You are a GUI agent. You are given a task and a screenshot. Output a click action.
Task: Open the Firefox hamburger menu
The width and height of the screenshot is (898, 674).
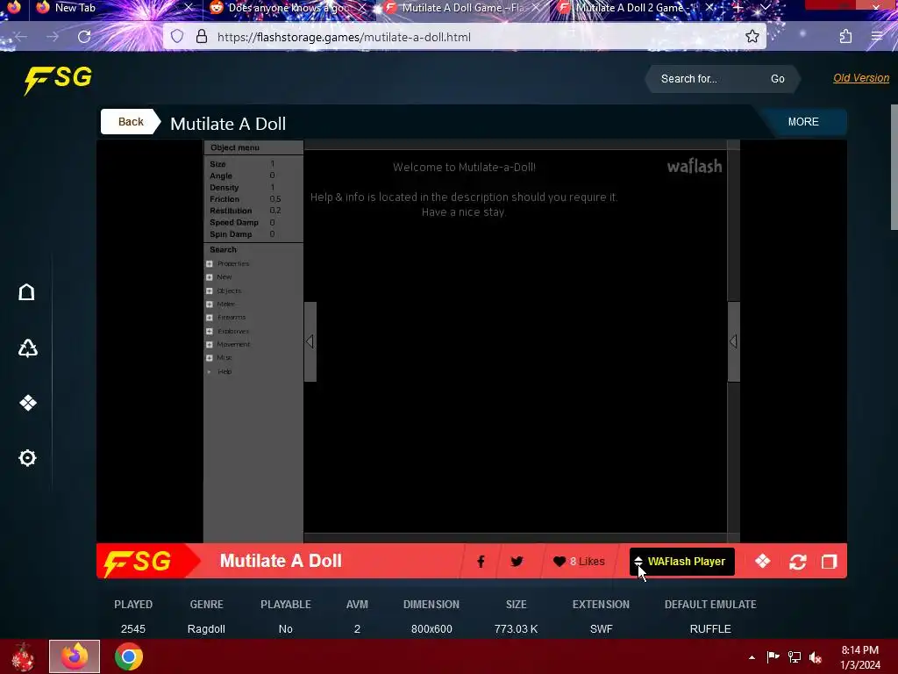[877, 37]
